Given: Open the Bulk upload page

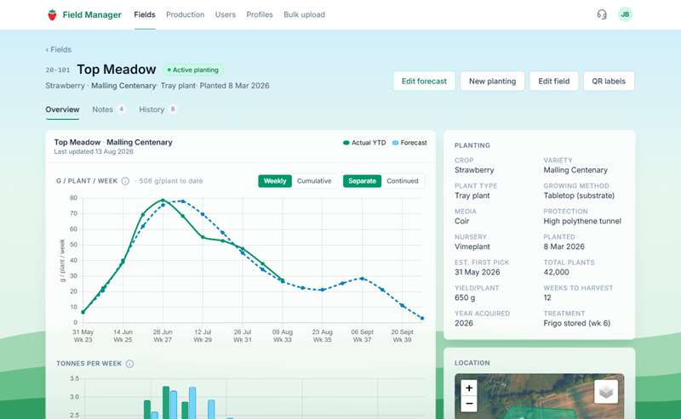Looking at the screenshot, I should coord(304,14).
